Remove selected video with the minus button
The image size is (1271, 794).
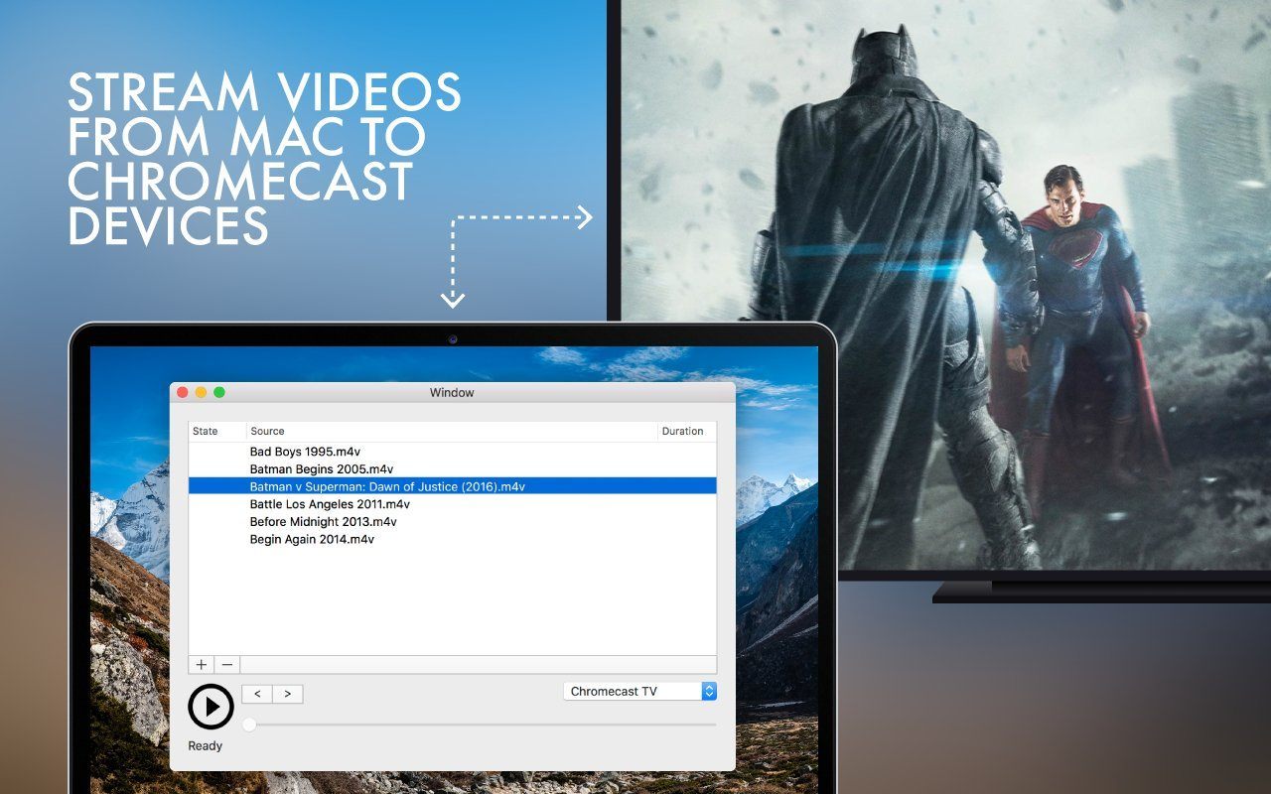point(227,665)
